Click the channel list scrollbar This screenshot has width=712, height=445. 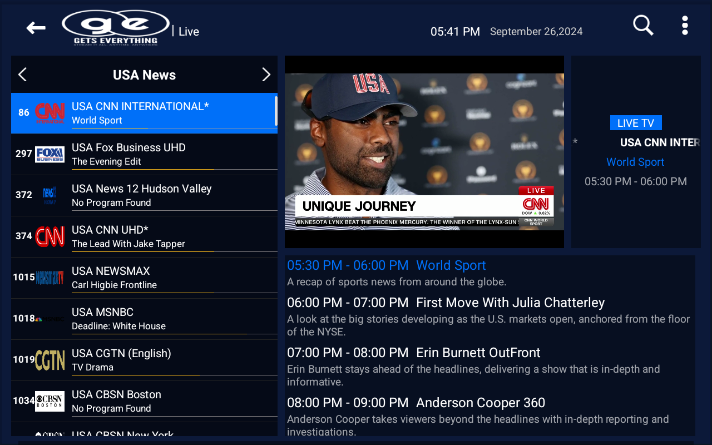coord(276,111)
